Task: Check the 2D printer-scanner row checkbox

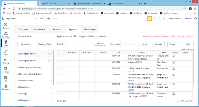Action: point(59,93)
